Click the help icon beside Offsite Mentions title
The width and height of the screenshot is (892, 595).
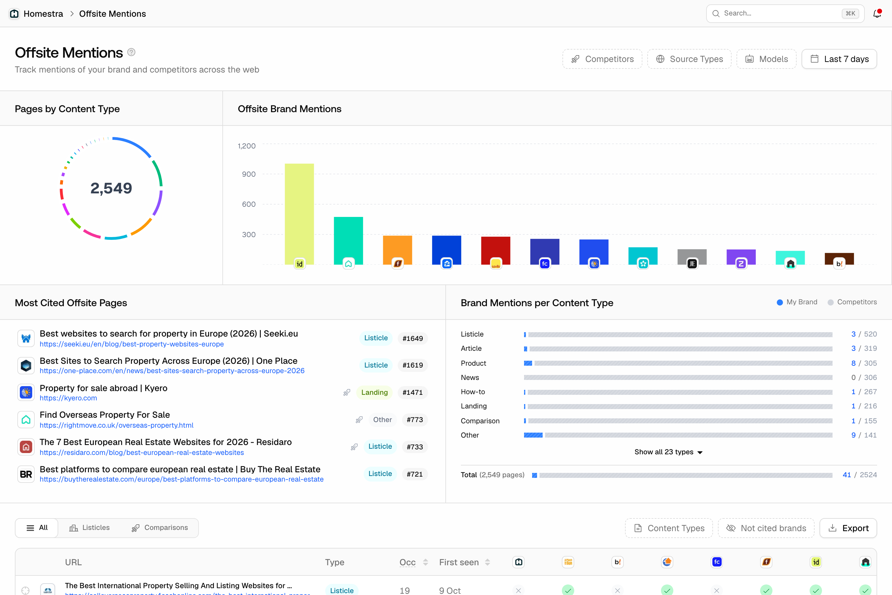pyautogui.click(x=131, y=52)
